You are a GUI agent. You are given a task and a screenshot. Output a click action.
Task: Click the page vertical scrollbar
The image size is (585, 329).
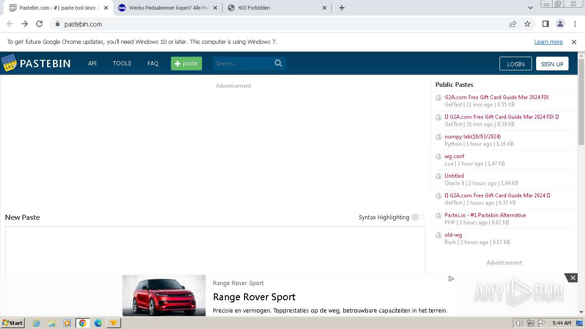pyautogui.click(x=581, y=102)
